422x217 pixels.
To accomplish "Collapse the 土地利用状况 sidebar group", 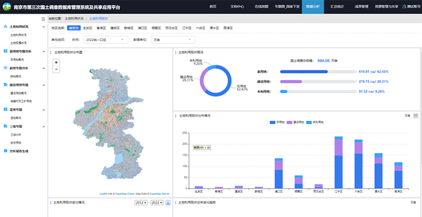I will [43, 27].
